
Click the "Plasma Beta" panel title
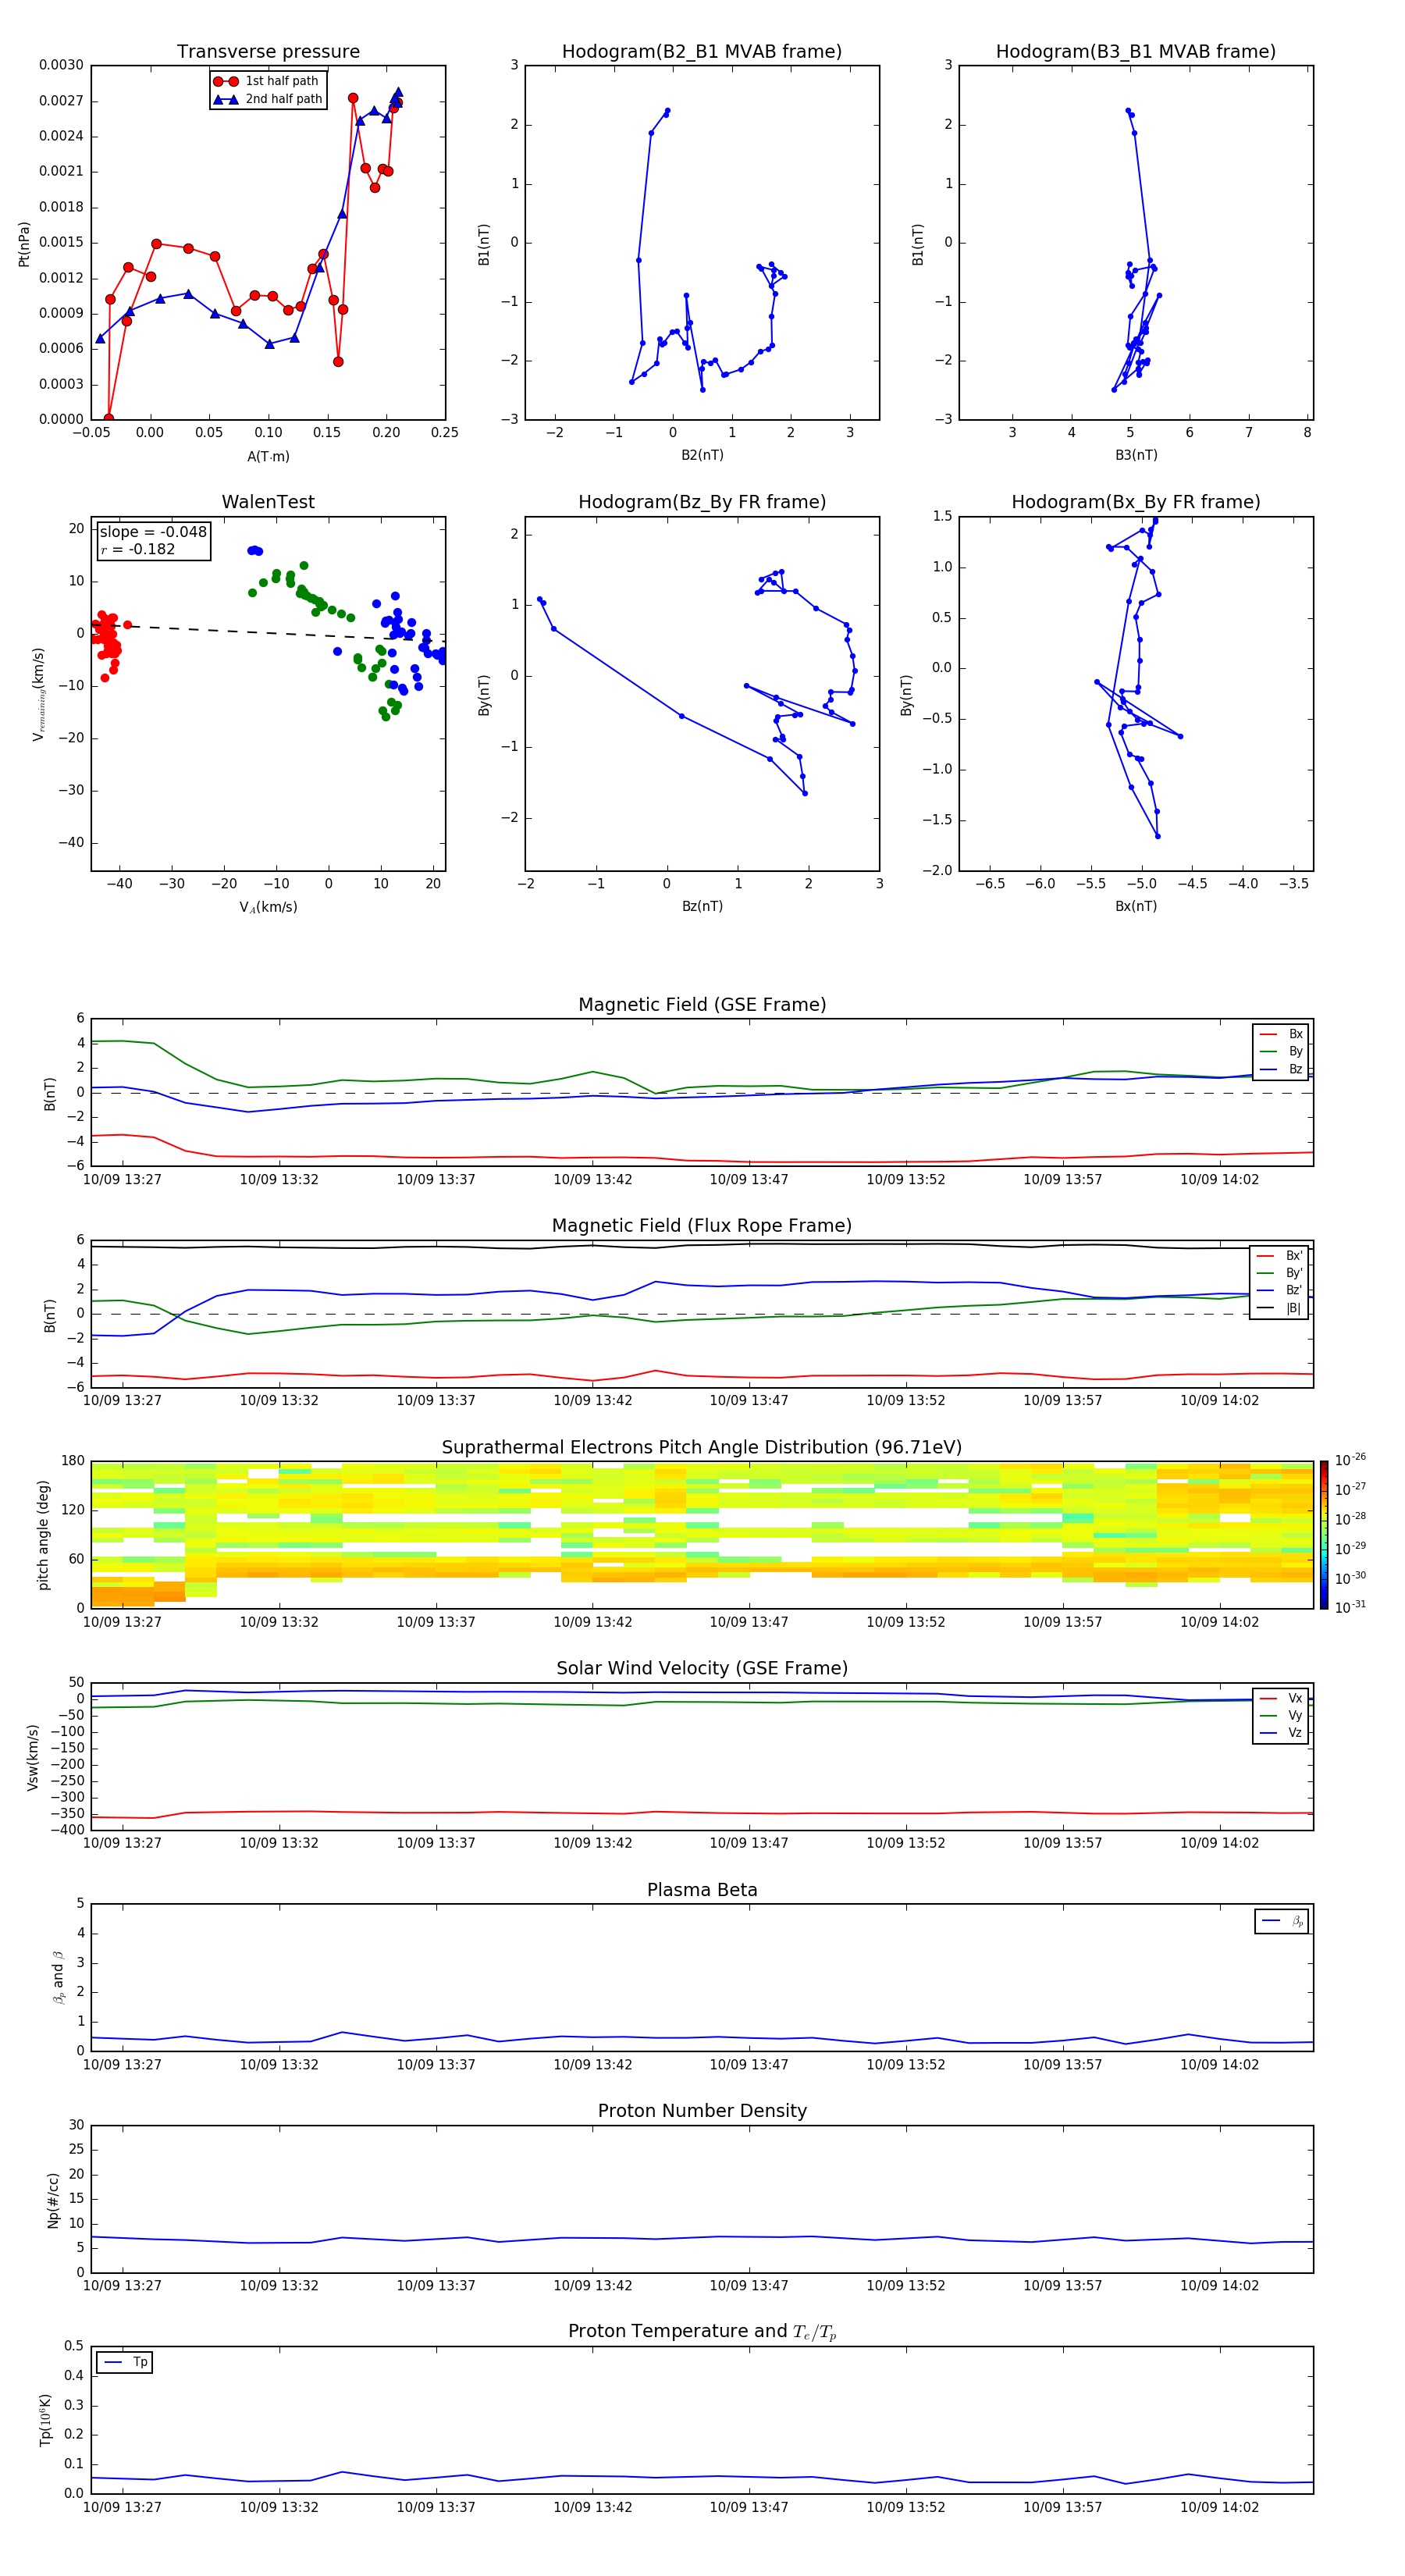click(702, 1890)
